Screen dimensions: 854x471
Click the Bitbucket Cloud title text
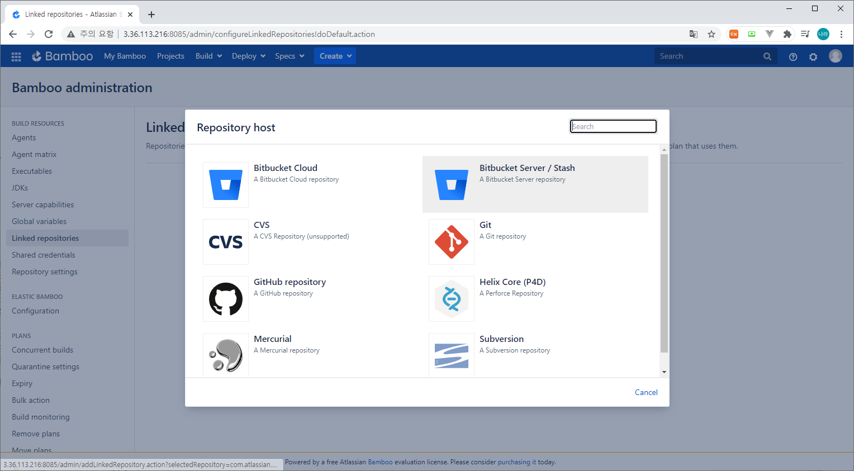click(286, 168)
